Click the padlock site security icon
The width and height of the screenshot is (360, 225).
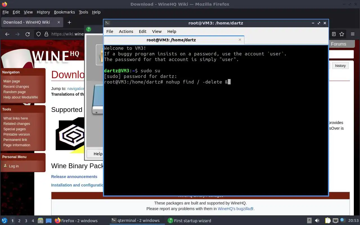pyautogui.click(x=46, y=34)
